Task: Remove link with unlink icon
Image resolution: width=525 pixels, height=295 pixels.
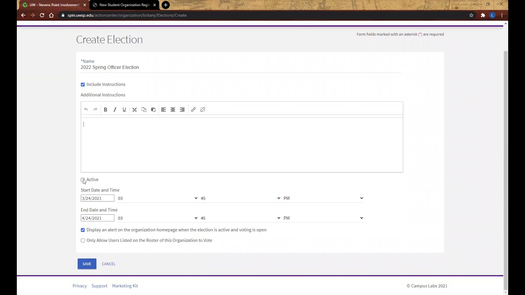Action: click(x=203, y=109)
